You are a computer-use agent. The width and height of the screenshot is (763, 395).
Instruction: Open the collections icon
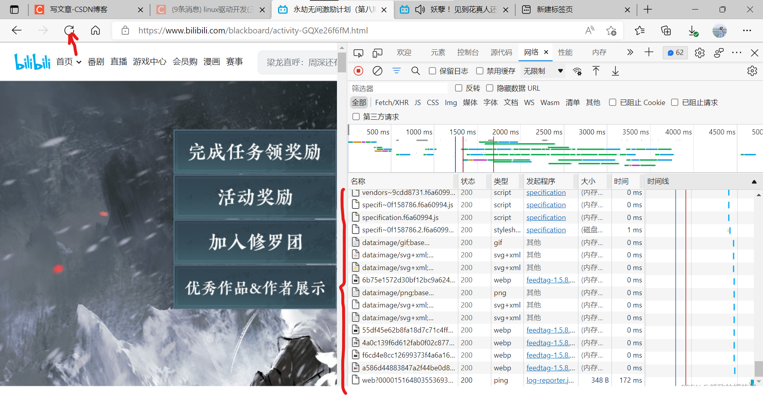[666, 30]
